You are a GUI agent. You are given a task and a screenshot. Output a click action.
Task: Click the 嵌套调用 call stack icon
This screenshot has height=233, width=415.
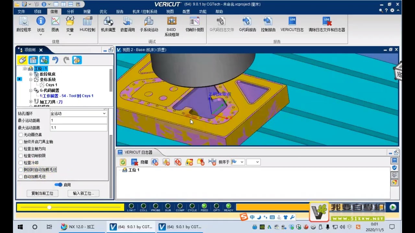point(127,24)
